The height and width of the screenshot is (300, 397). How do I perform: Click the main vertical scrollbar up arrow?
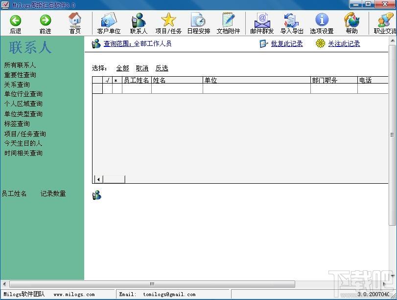click(392, 41)
